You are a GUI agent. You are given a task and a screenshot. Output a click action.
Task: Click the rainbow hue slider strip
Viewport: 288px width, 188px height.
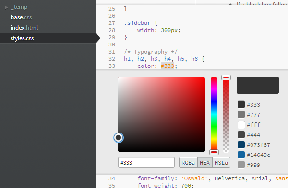tap(214, 113)
